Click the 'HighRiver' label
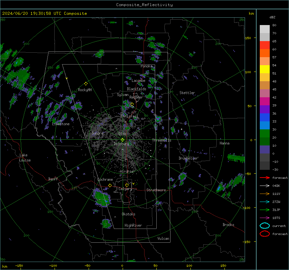The image size is (289, 270). 133,225
